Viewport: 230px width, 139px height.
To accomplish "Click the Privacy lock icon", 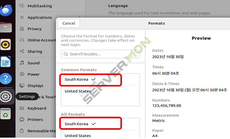I will tap(22, 29).
